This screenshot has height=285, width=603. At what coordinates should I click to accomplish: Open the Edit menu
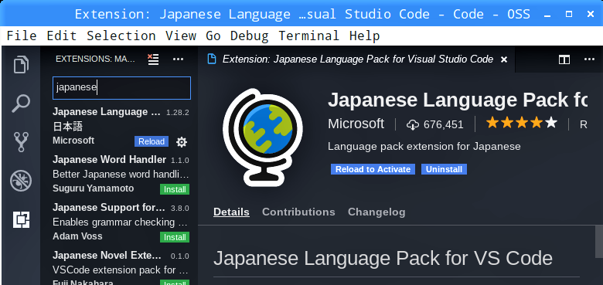tap(62, 36)
